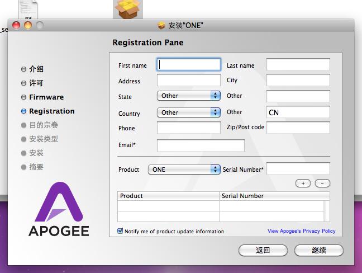Image resolution: width=362 pixels, height=273 pixels.
Task: Select the 摘要 step in sidebar
Action: tap(32, 167)
